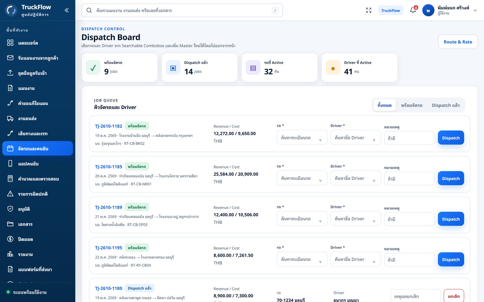Expand the user menu chevron beside พิมพ์ชนก
The image size is (484, 302).
(x=475, y=10)
